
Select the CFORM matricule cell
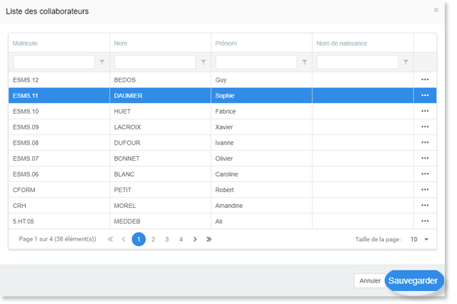click(59, 190)
